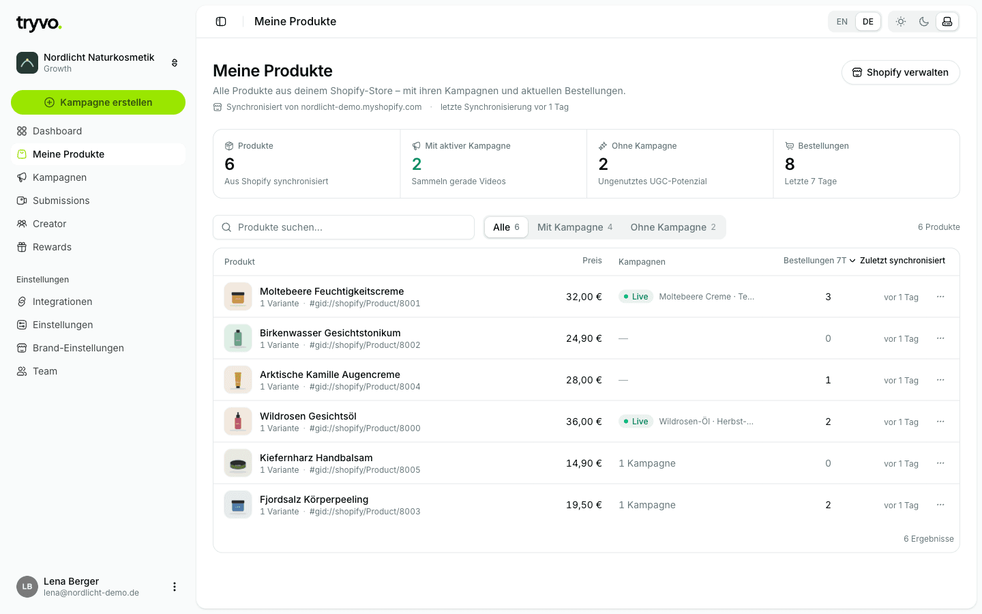The image size is (982, 614).
Task: Click Nordlicht Naturkosmetik workspace avatar icon
Action: [x=27, y=63]
